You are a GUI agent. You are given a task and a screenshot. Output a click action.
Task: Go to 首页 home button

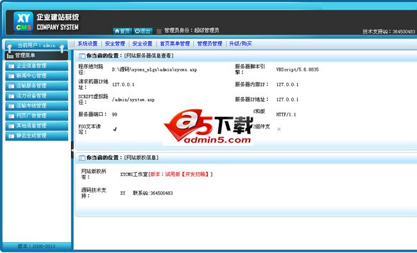point(123,31)
